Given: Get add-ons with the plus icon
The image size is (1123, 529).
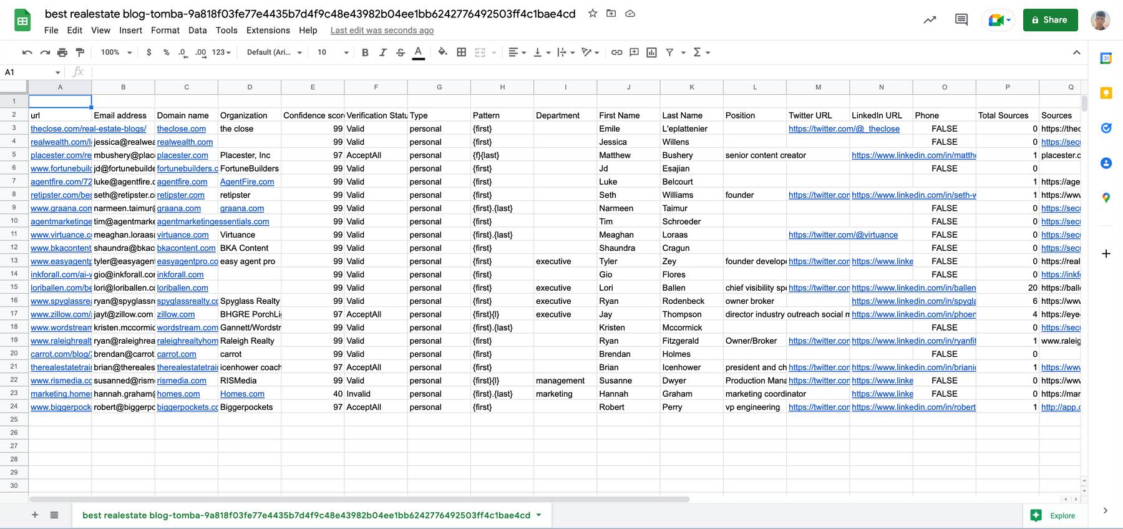Looking at the screenshot, I should click(x=1106, y=253).
